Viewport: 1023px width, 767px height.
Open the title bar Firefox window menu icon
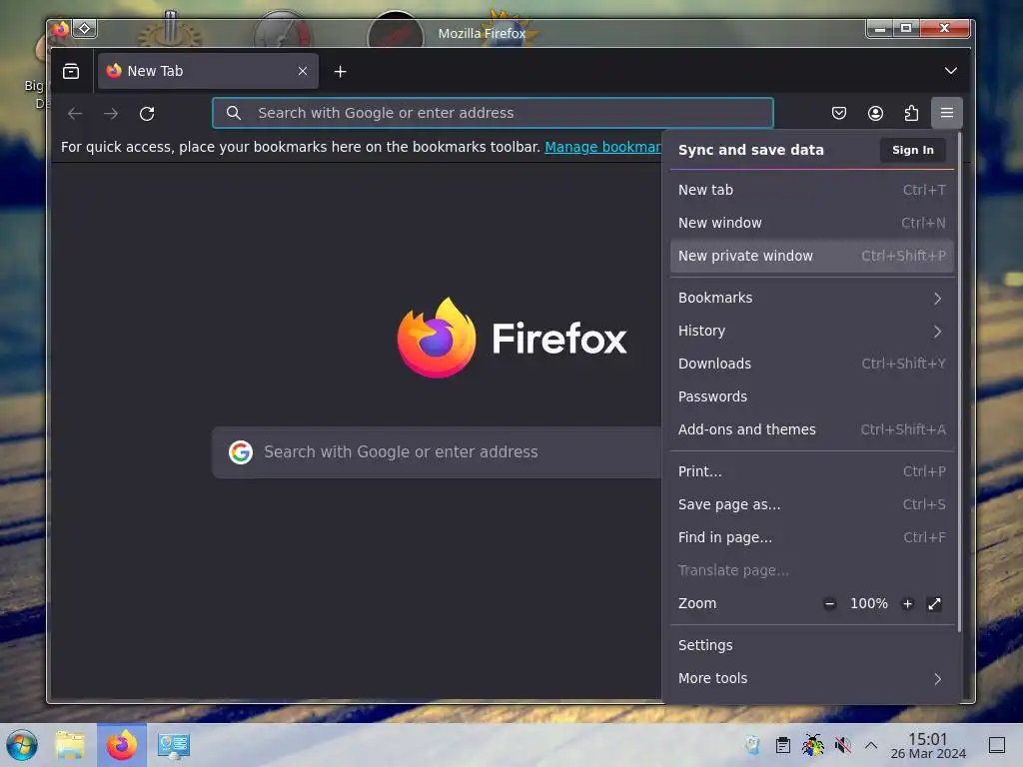tap(61, 29)
